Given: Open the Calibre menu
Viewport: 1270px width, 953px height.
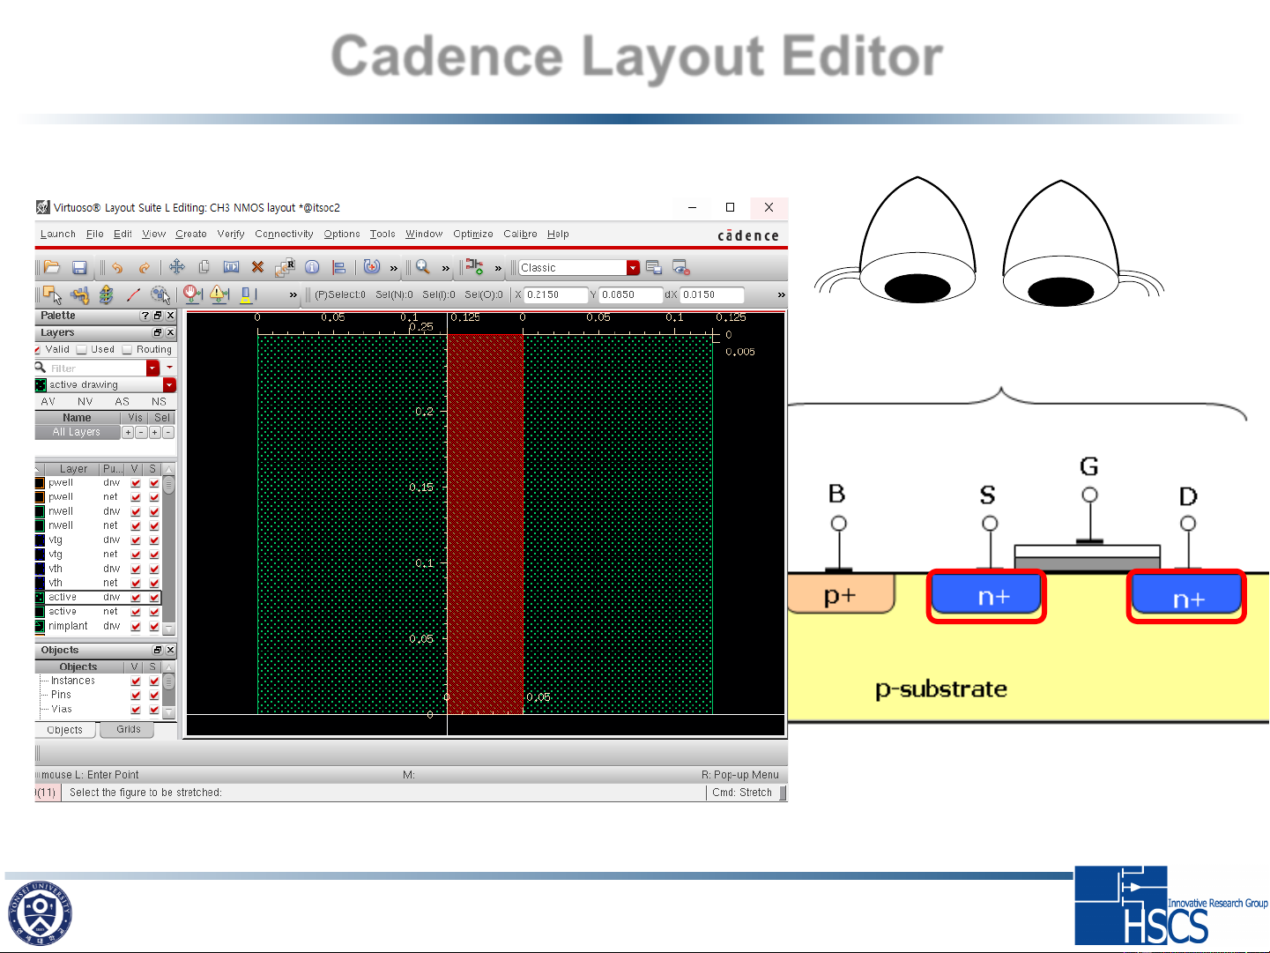Looking at the screenshot, I should (x=520, y=235).
